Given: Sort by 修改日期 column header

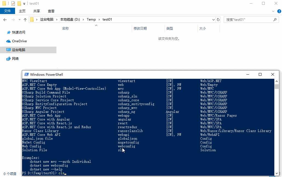Looking at the screenshot, I should pyautogui.click(x=140, y=28).
